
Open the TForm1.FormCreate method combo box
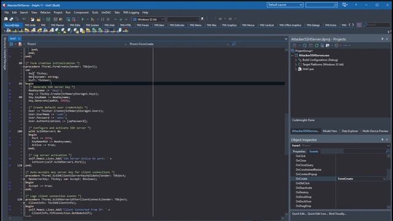point(228,44)
